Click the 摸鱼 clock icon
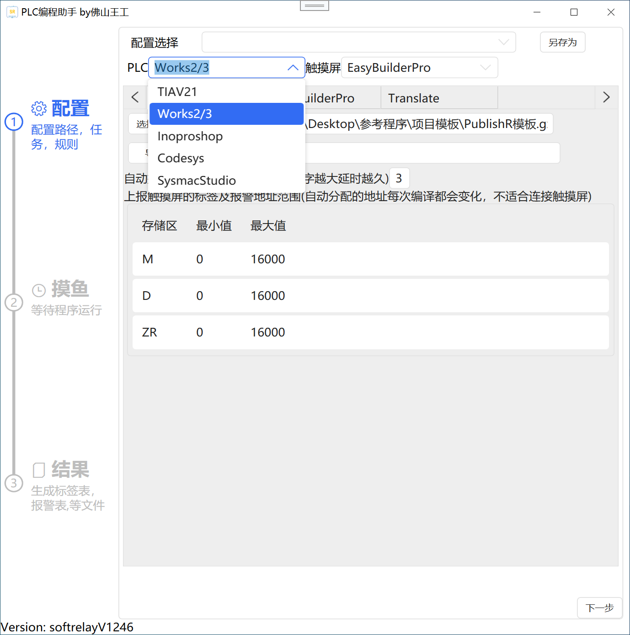The image size is (630, 635). pos(39,290)
